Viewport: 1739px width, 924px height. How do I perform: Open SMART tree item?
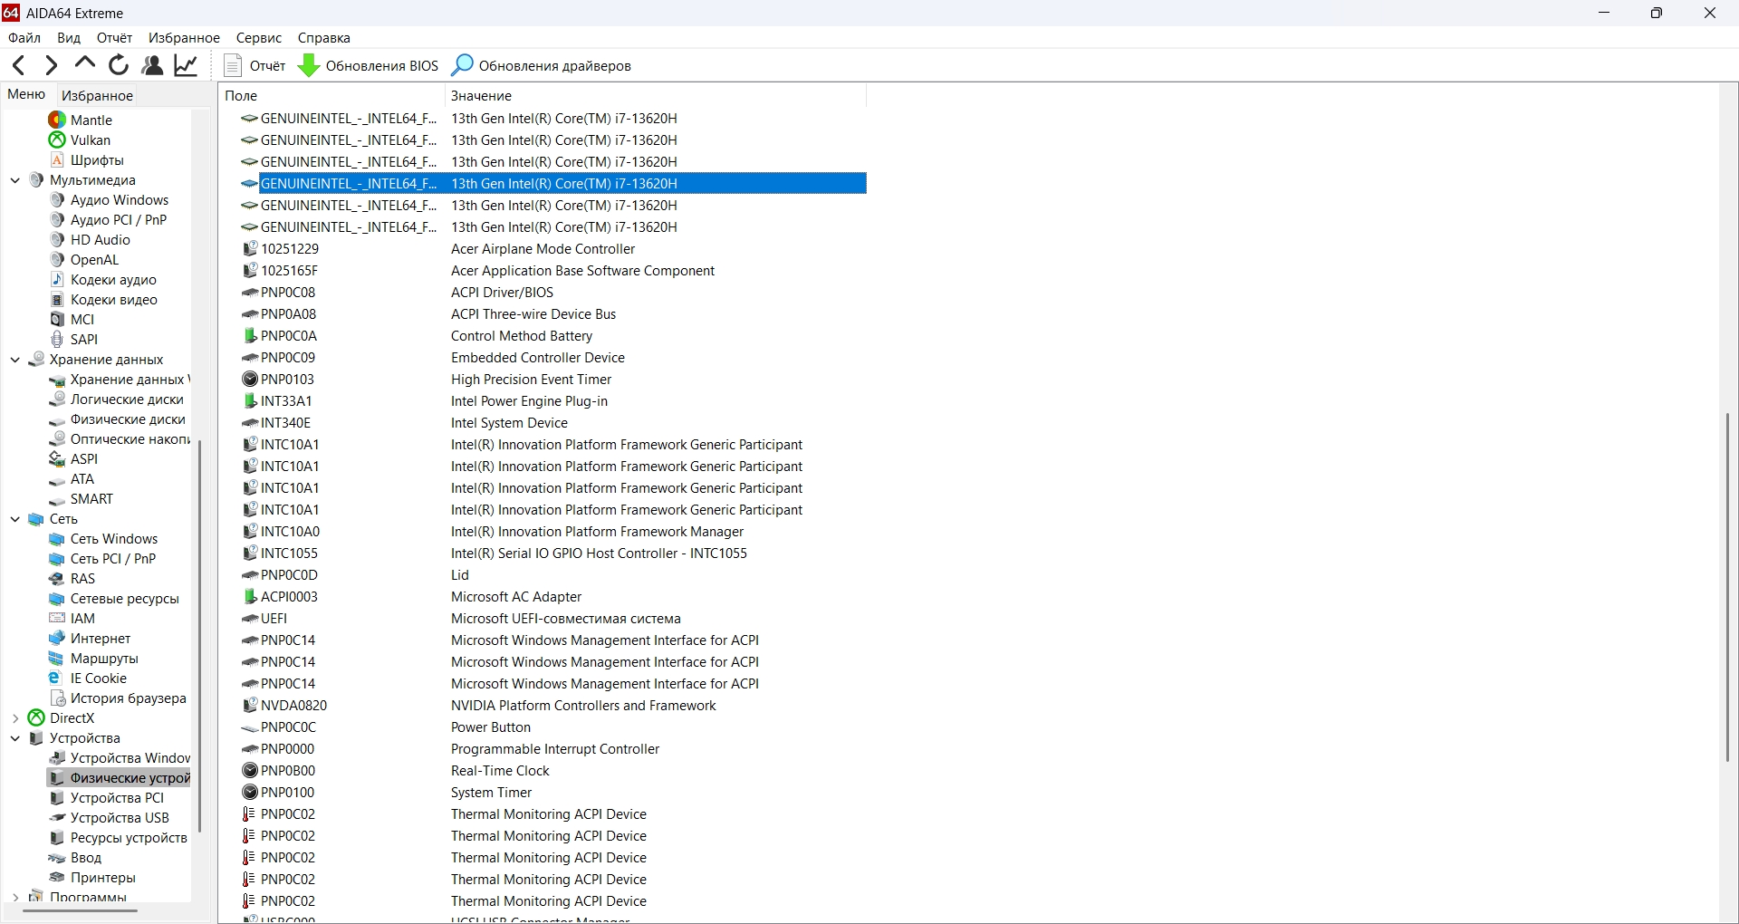tap(82, 499)
